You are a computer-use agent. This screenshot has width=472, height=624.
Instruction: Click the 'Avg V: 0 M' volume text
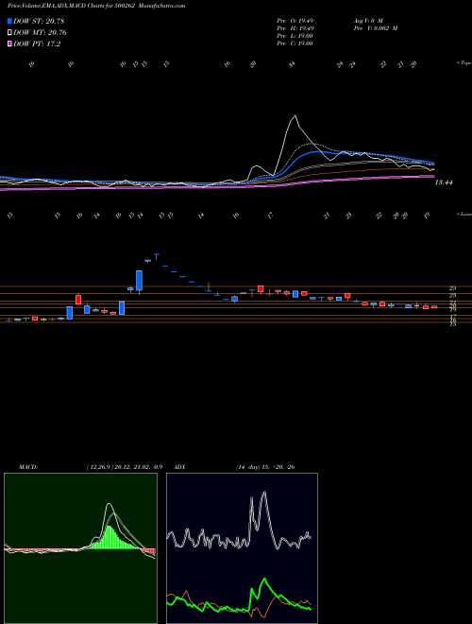(367, 21)
